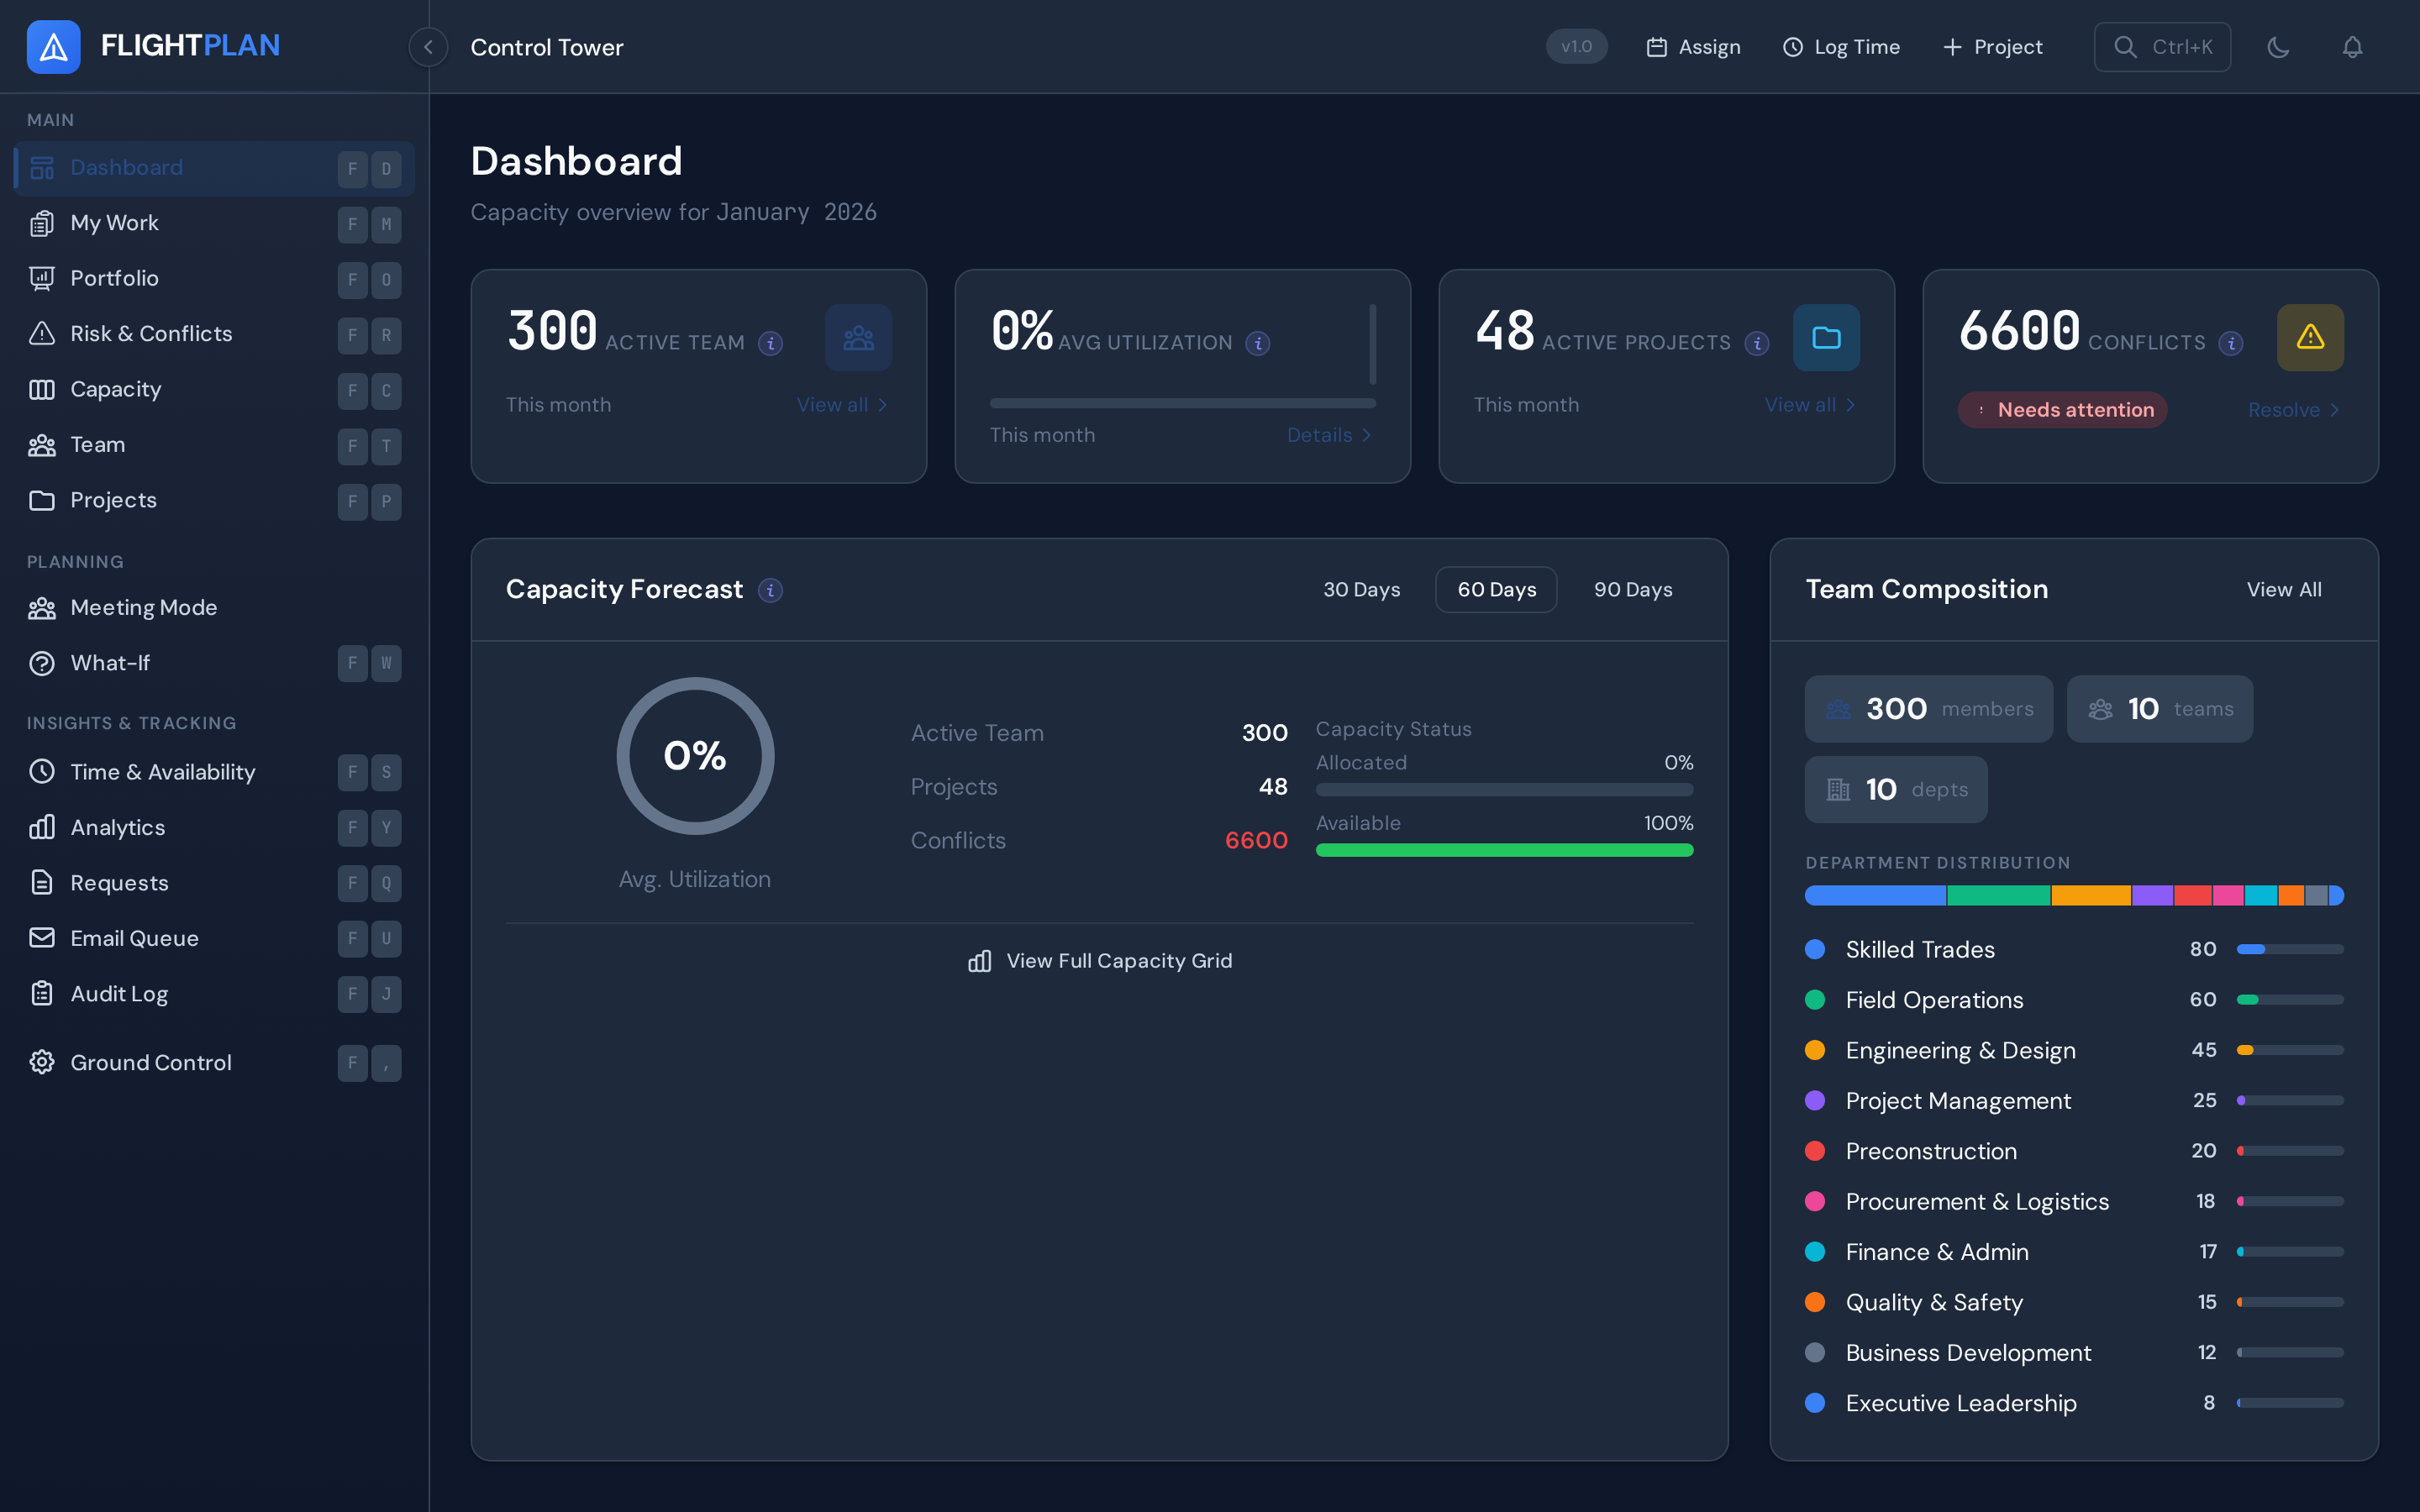
Task: Select Capacity in the sidebar
Action: [x=214, y=390]
